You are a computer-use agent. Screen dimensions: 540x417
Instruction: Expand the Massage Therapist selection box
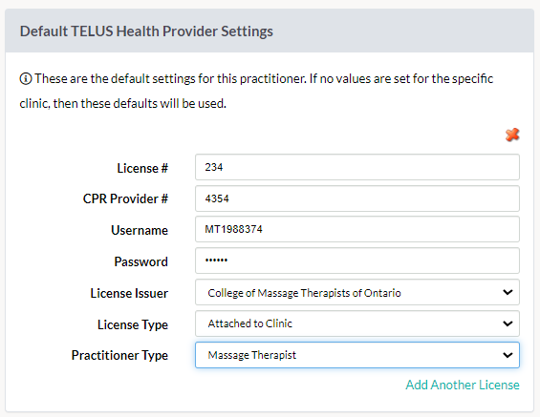pyautogui.click(x=357, y=355)
